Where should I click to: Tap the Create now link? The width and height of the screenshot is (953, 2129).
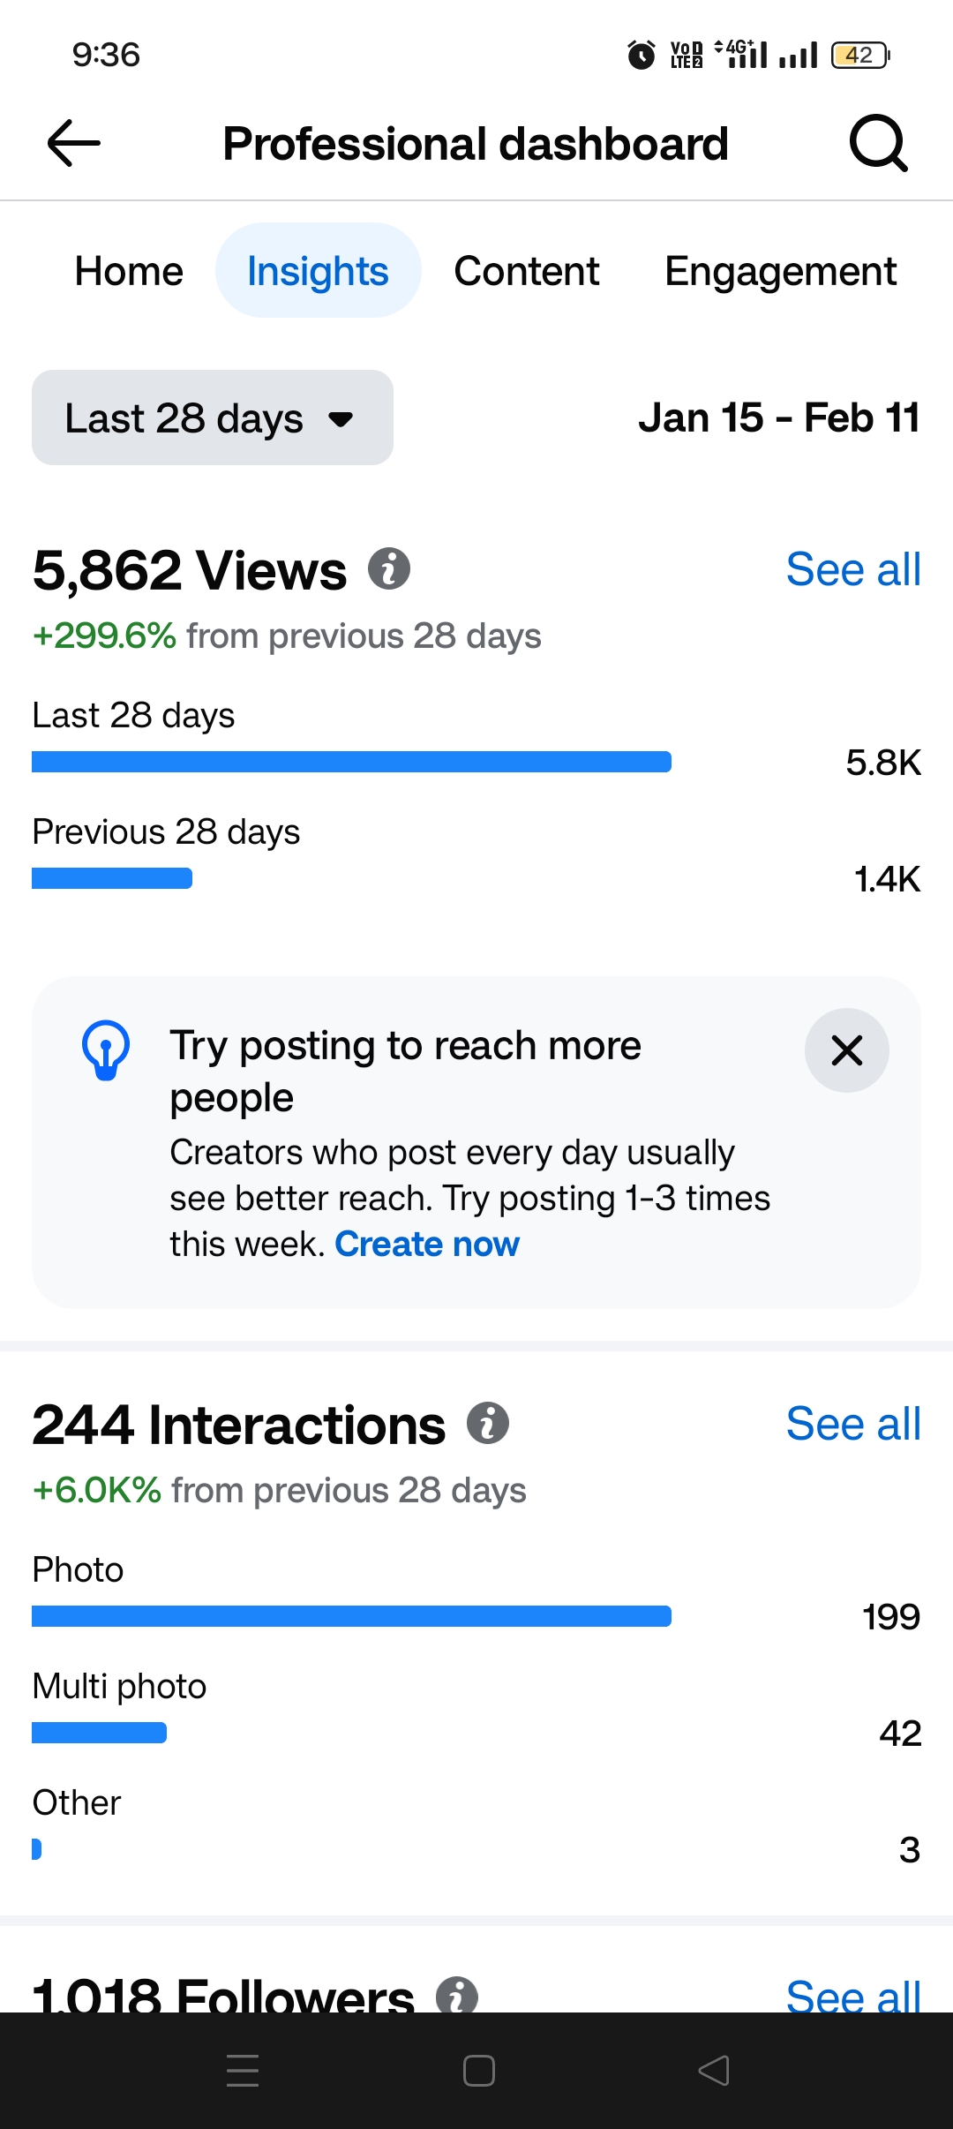[x=427, y=1244]
